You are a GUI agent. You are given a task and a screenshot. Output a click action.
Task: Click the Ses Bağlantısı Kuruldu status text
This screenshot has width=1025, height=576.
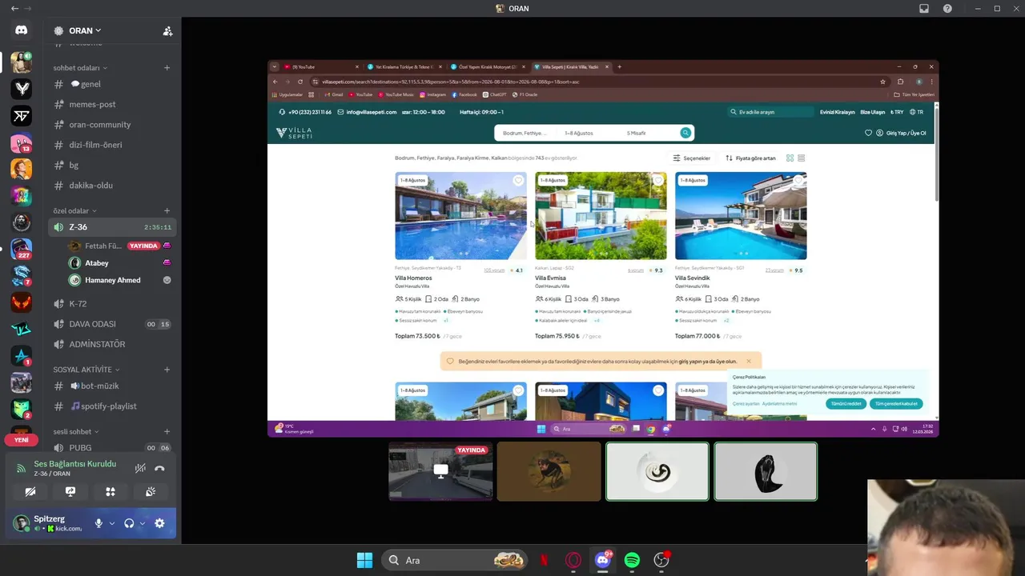(x=74, y=464)
